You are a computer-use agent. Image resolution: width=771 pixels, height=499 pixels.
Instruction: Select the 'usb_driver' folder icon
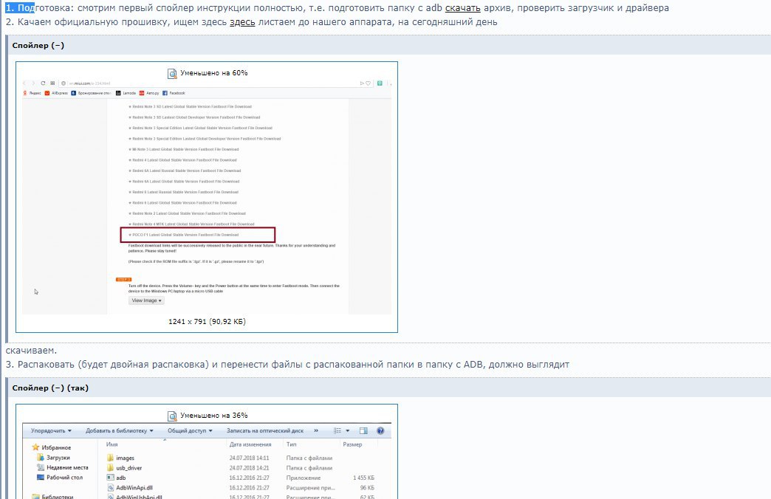point(110,468)
